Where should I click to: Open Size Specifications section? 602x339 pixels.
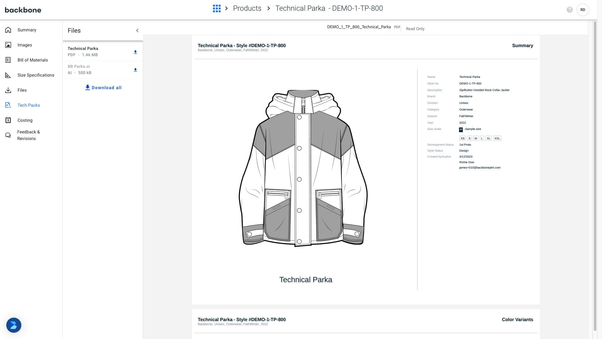(36, 75)
